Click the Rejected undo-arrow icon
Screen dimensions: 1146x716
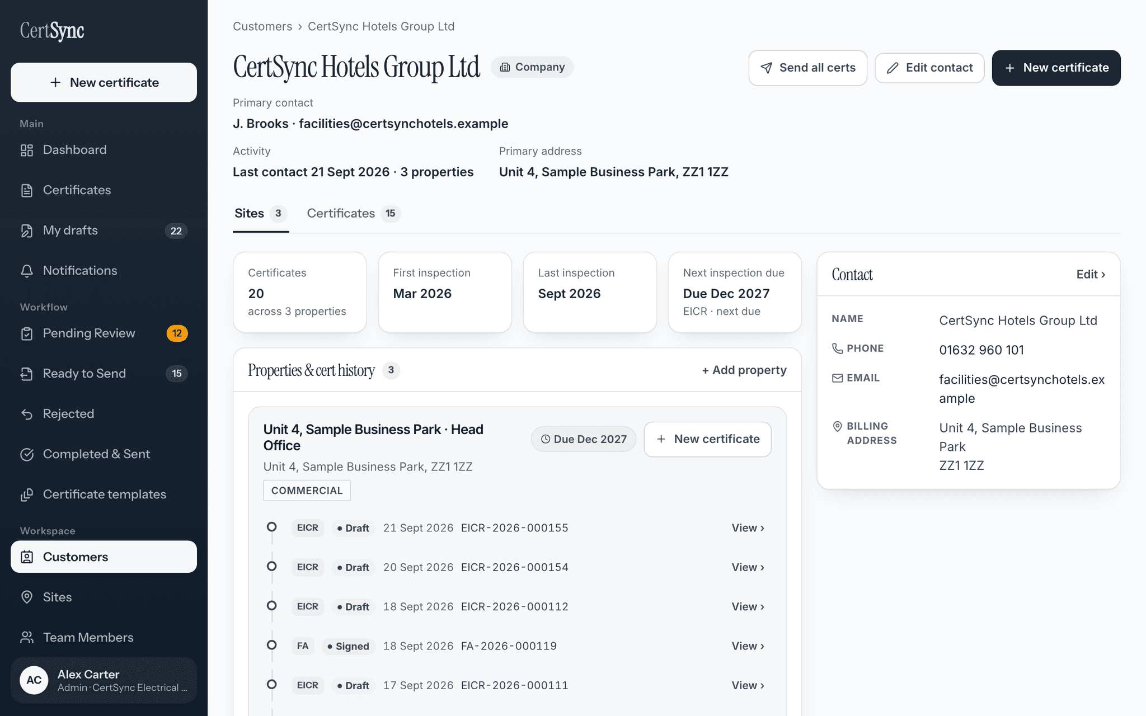pos(27,414)
